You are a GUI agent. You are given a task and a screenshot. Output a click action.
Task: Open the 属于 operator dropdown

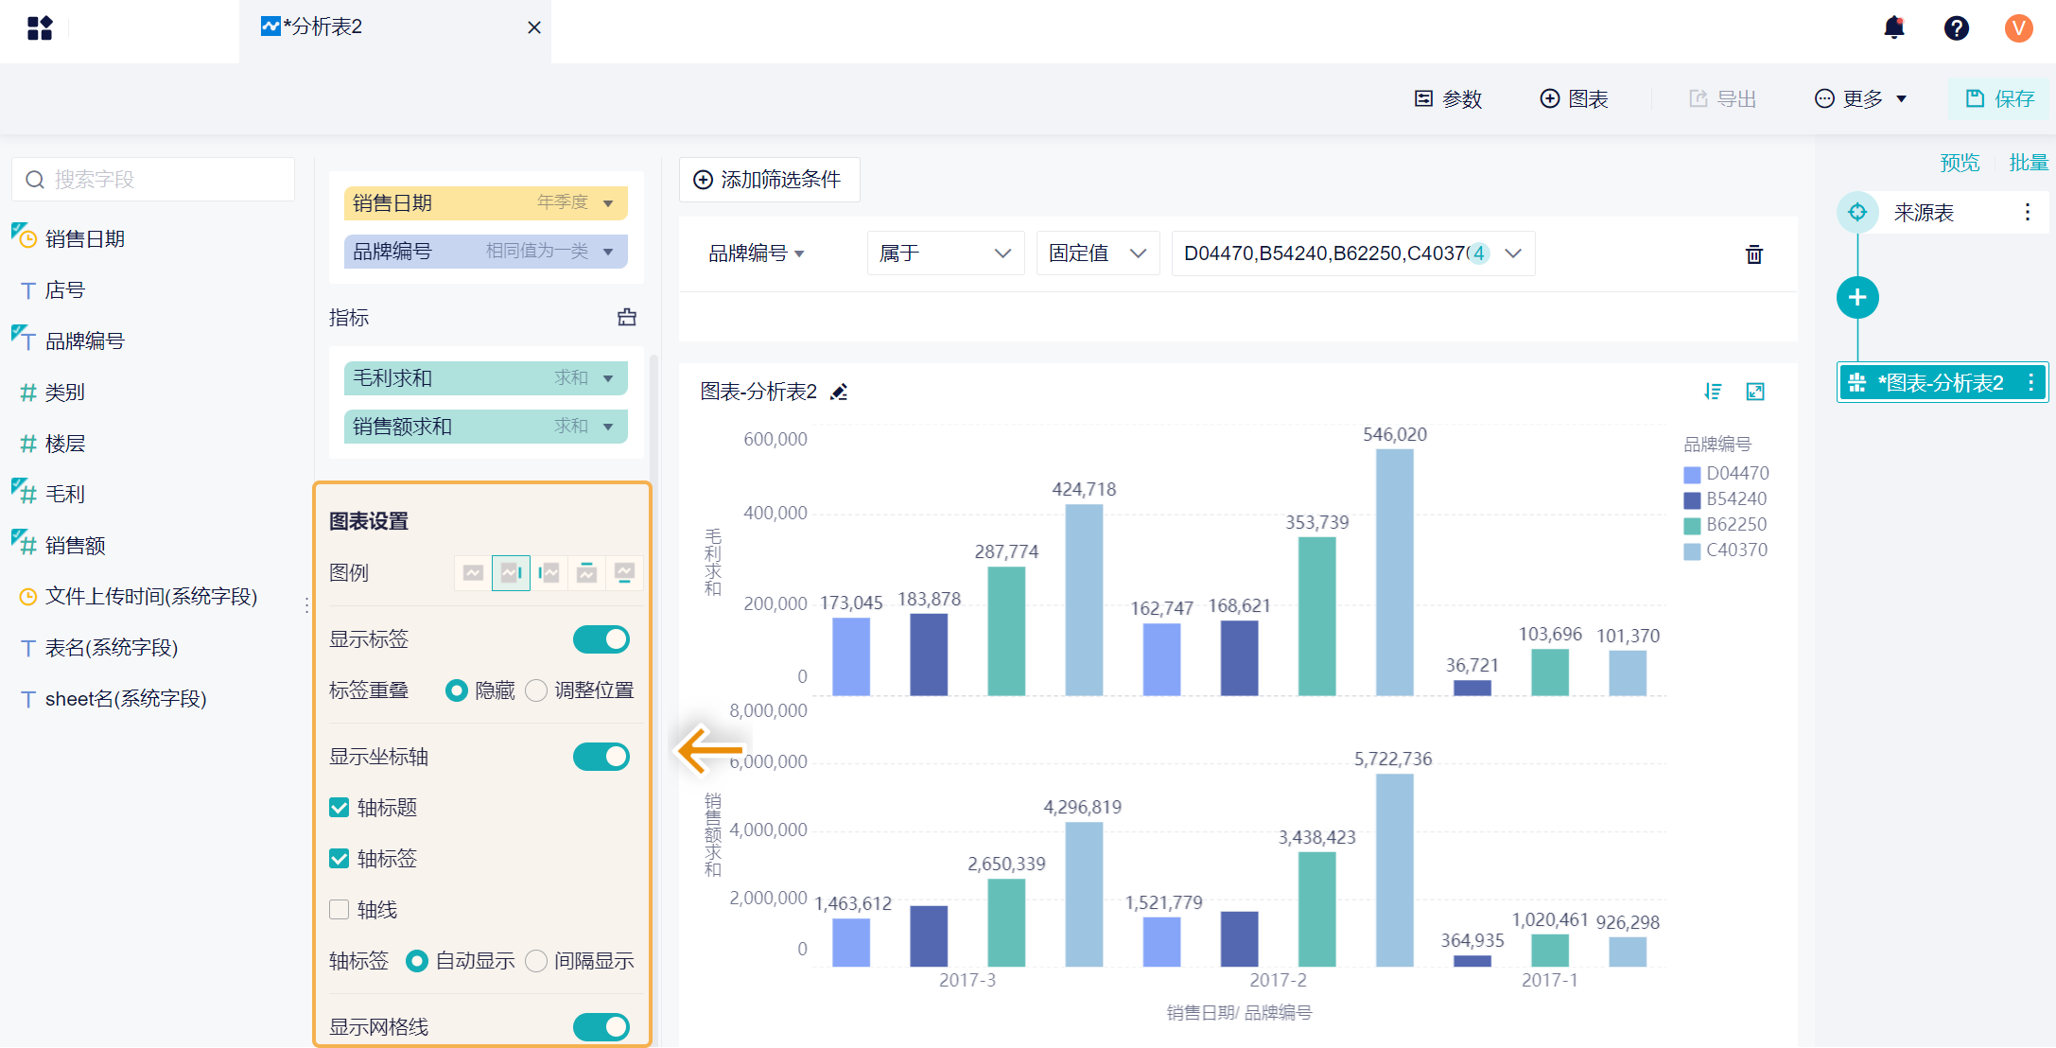[x=945, y=253]
